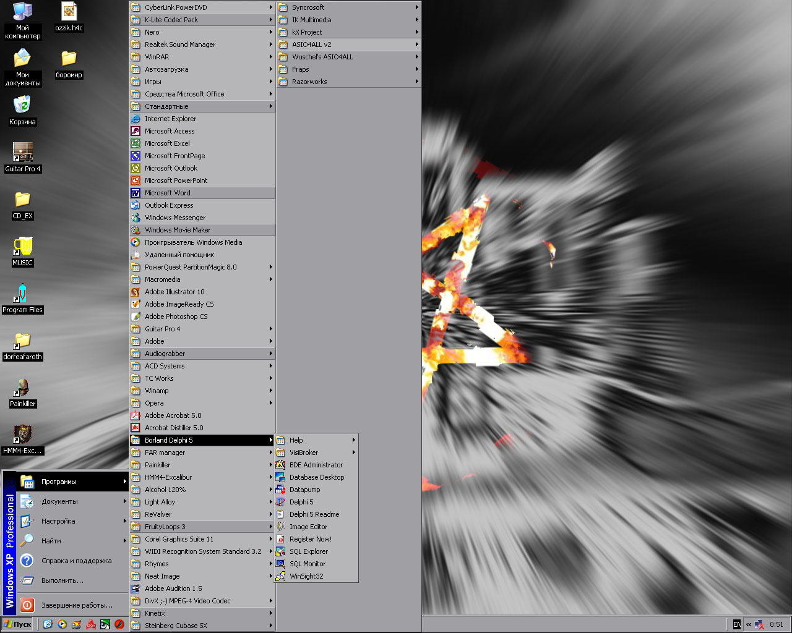Open the Fraps folder entry

coord(349,69)
